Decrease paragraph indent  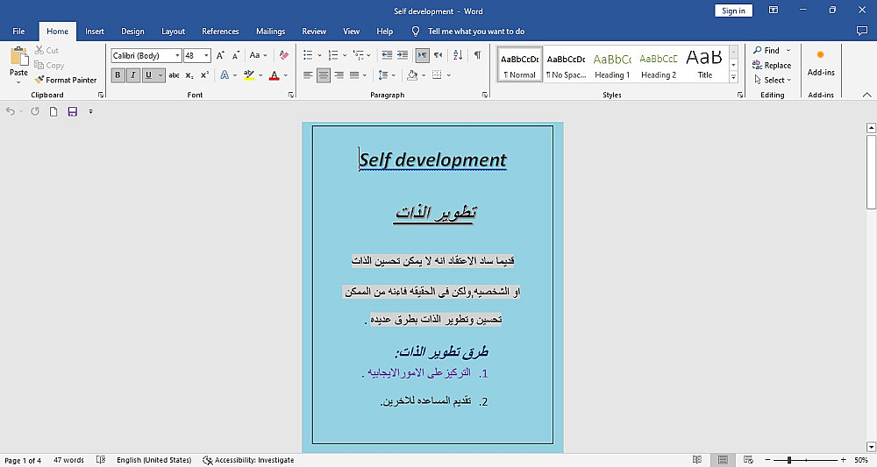click(x=387, y=55)
